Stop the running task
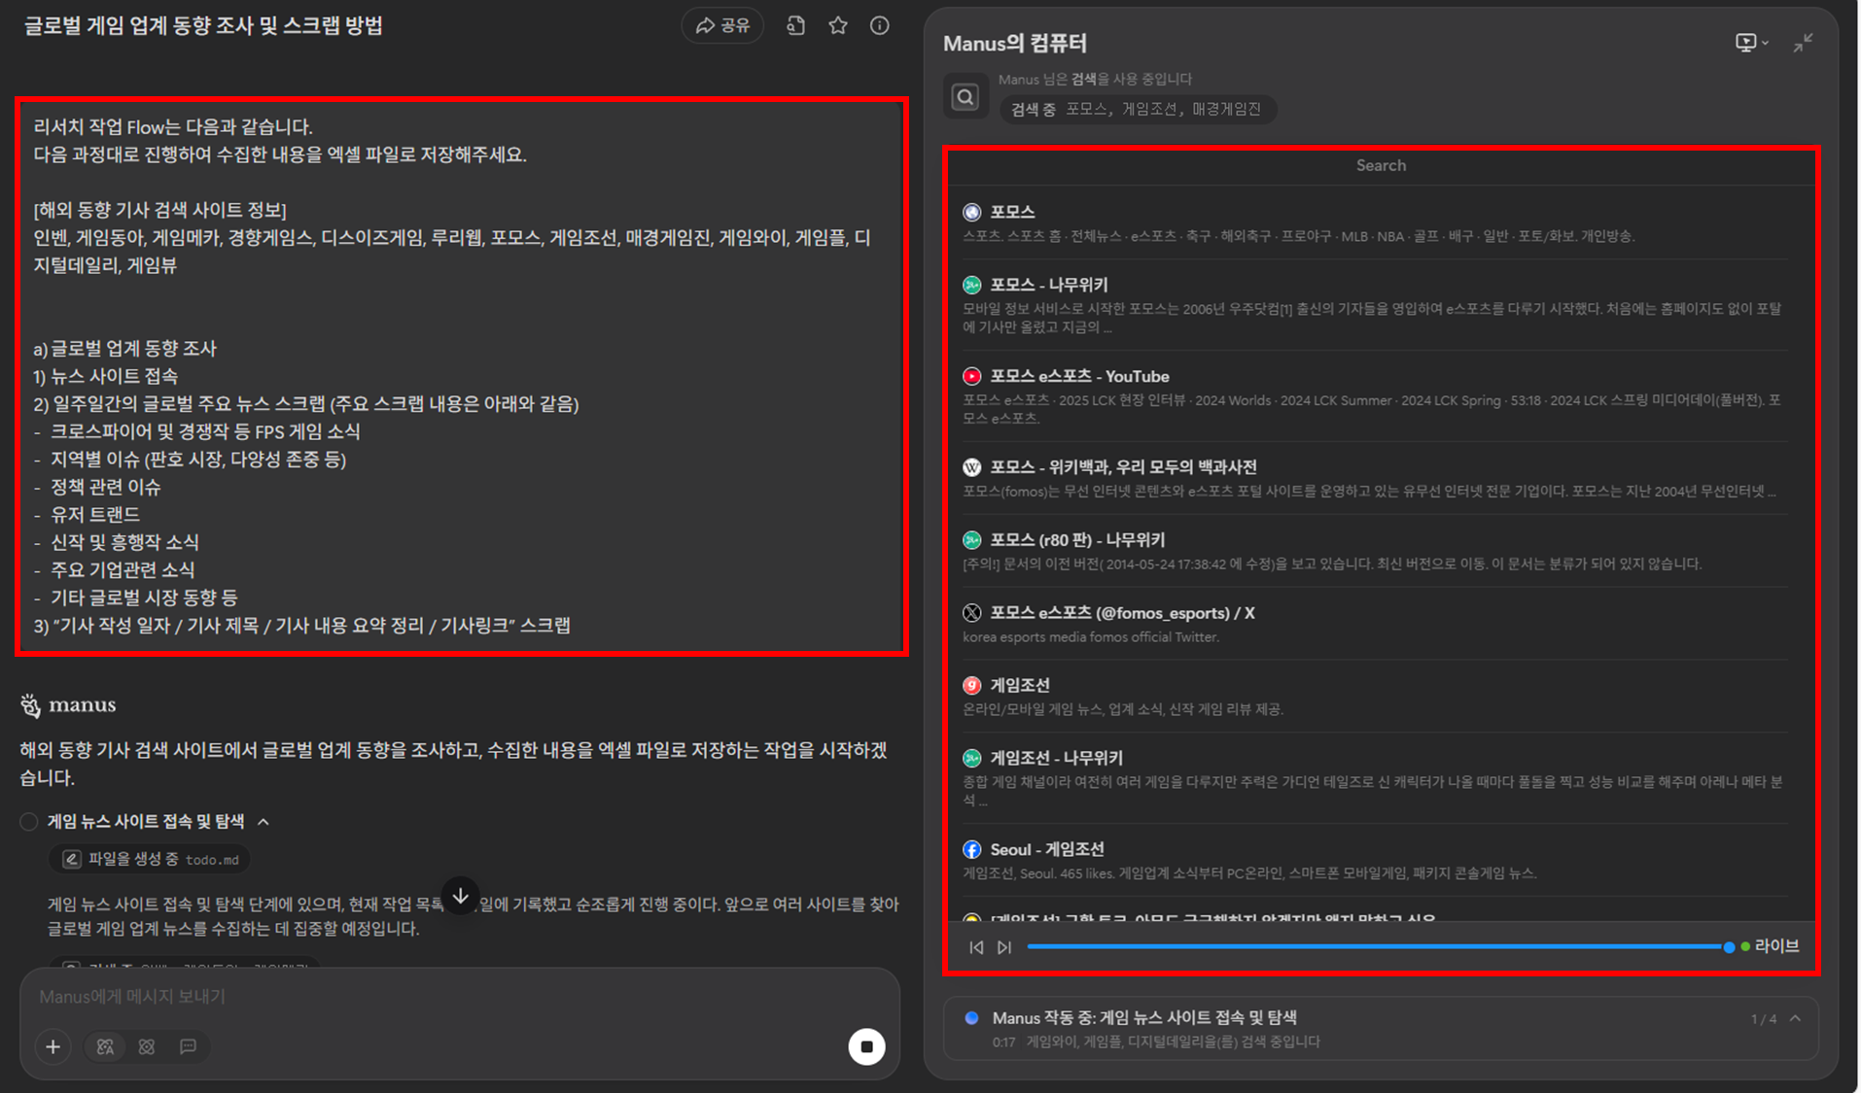This screenshot has height=1093, width=1861. pyautogui.click(x=866, y=1046)
